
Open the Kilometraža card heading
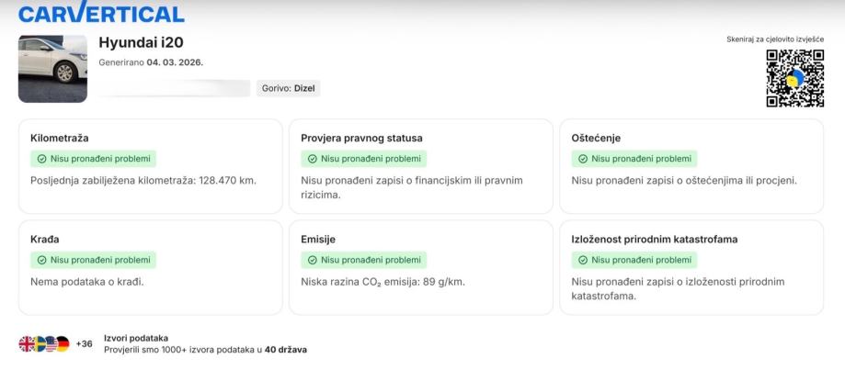(x=59, y=139)
